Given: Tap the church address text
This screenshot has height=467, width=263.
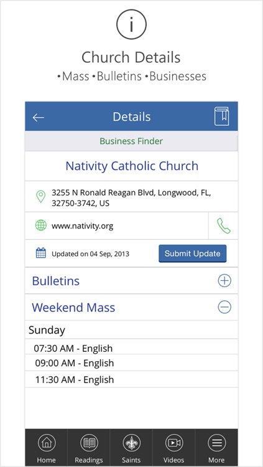Looking at the screenshot, I should 131,198.
